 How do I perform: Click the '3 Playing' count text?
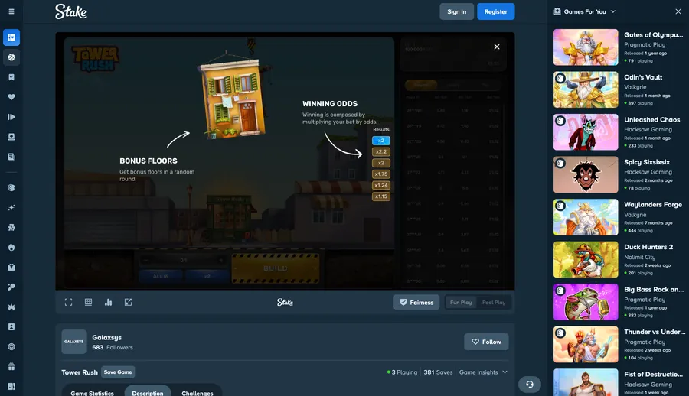click(404, 372)
